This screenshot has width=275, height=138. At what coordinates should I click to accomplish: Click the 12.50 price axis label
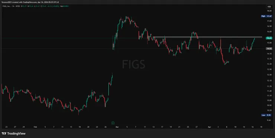pos(269,75)
